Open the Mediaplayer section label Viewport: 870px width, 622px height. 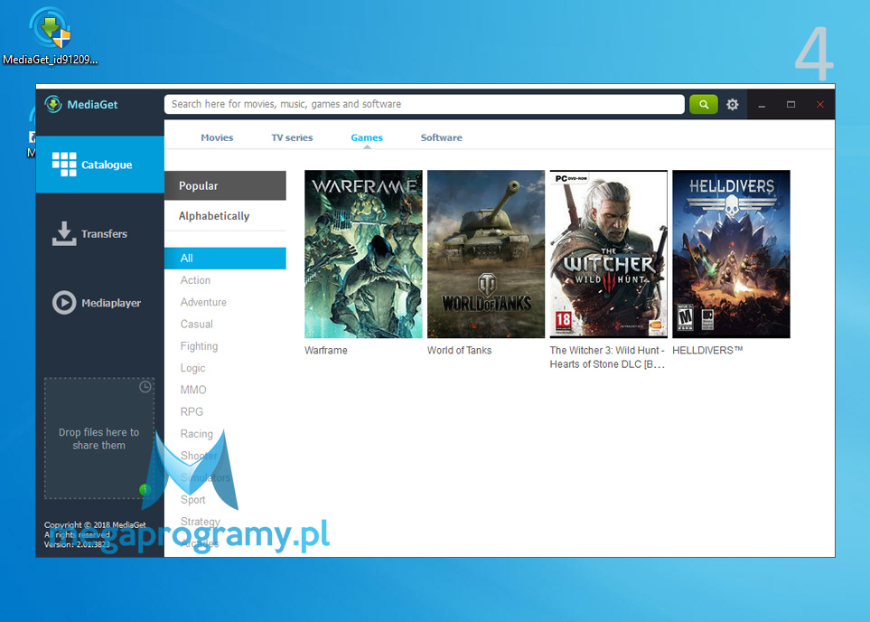(x=111, y=303)
